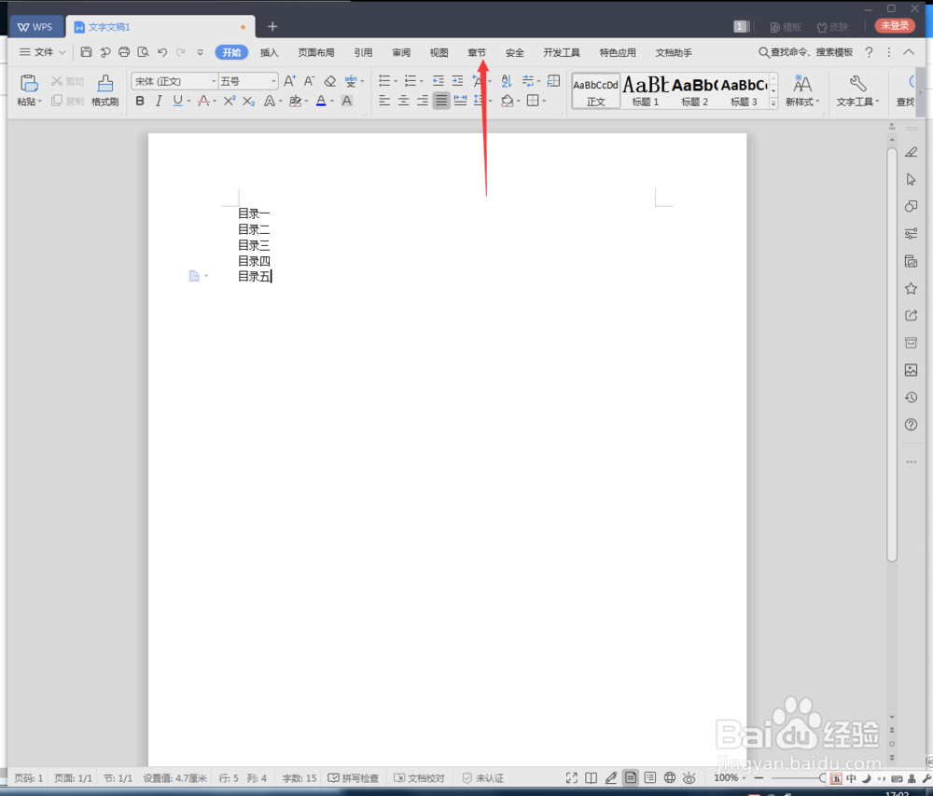Switch to the 引用 tab
Image resolution: width=933 pixels, height=796 pixels.
(363, 52)
